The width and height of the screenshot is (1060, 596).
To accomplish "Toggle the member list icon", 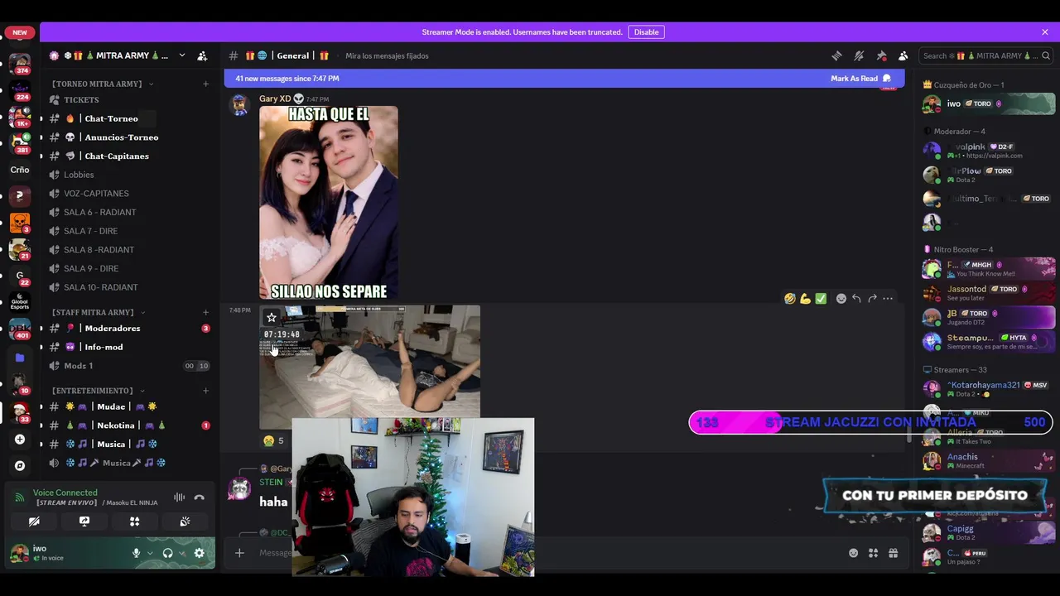I will click(903, 55).
